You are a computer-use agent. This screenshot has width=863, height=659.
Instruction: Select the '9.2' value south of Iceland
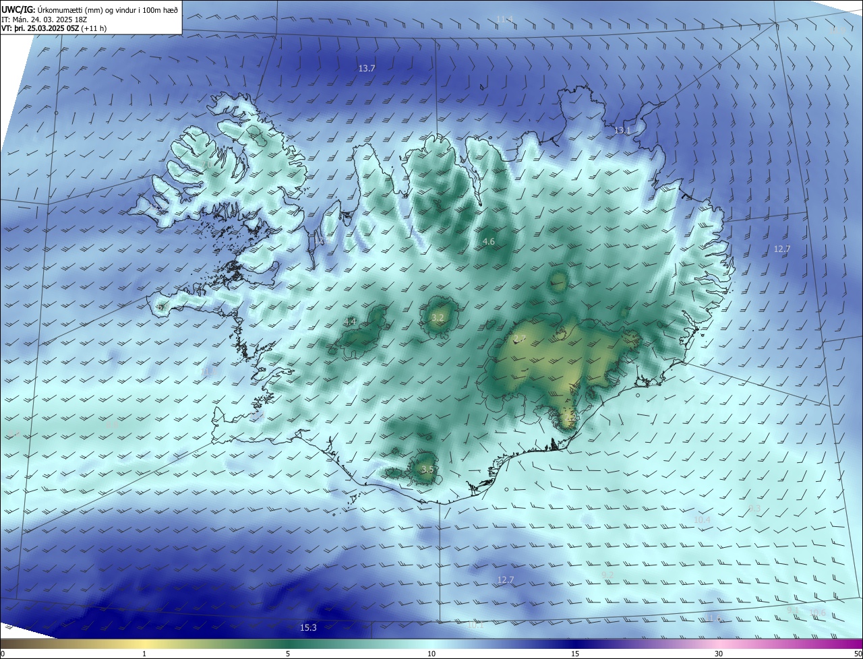(607, 575)
